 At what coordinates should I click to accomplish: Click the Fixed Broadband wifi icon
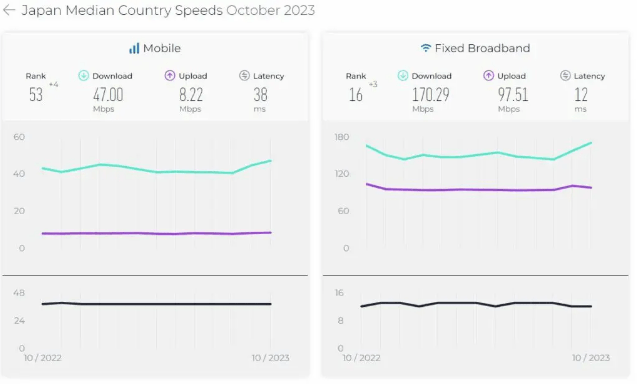tap(425, 48)
